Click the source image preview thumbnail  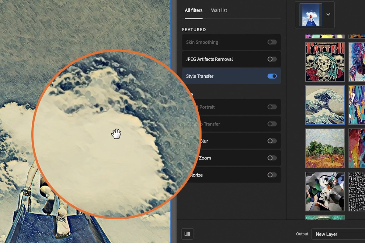311,15
